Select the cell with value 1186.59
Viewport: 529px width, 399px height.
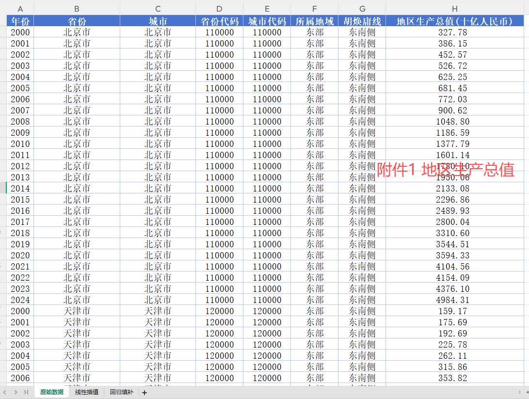455,132
